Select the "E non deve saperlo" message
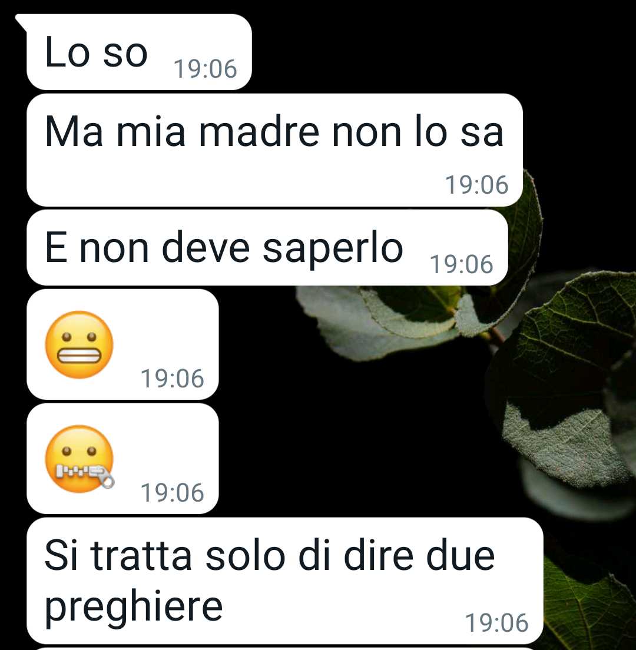636x650 pixels. click(x=267, y=247)
